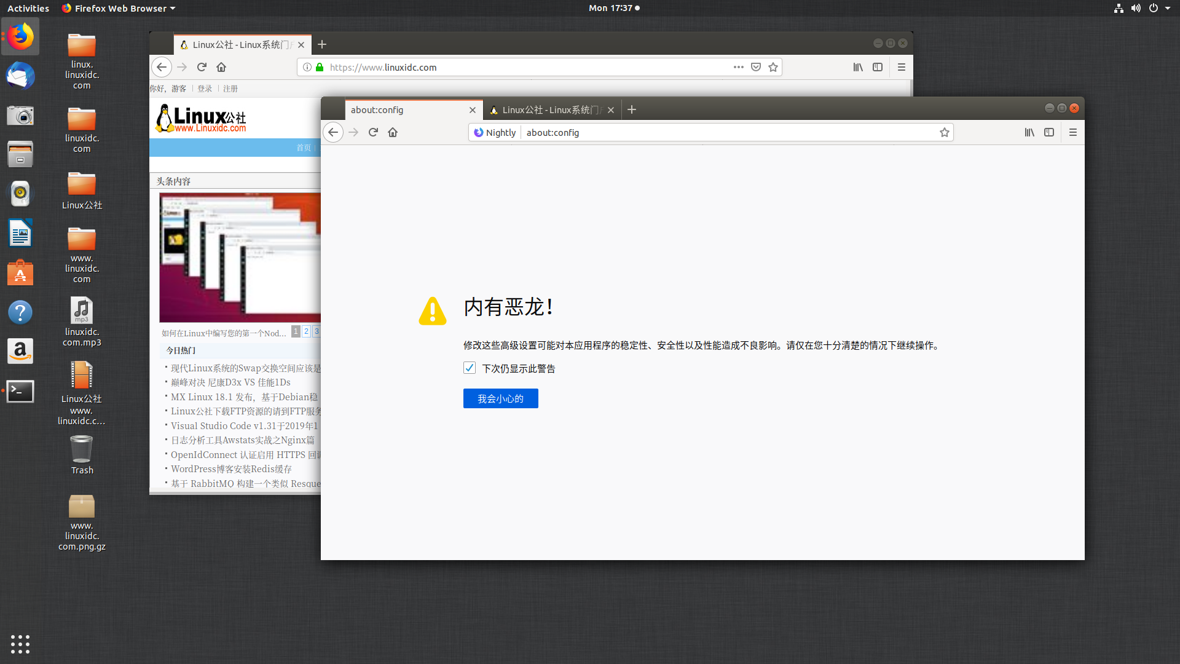Viewport: 1180px width, 664px height.
Task: Open the headline slideshow thumbnail
Action: (x=240, y=258)
